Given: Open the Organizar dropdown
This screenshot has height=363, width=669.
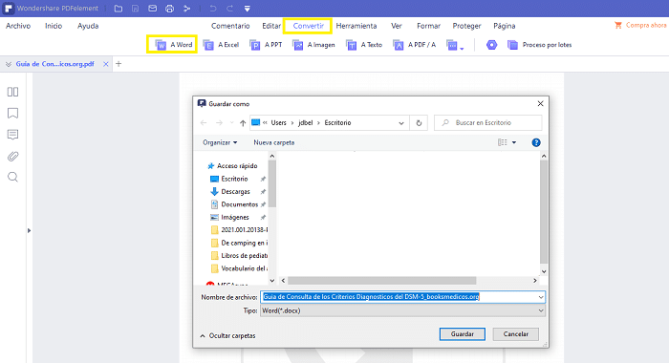Looking at the screenshot, I should pyautogui.click(x=220, y=142).
